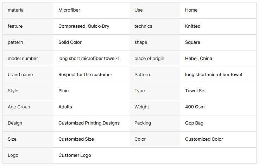Select model number 'long short microfiber towel-1'
This screenshot has width=259, height=167.
click(89, 59)
